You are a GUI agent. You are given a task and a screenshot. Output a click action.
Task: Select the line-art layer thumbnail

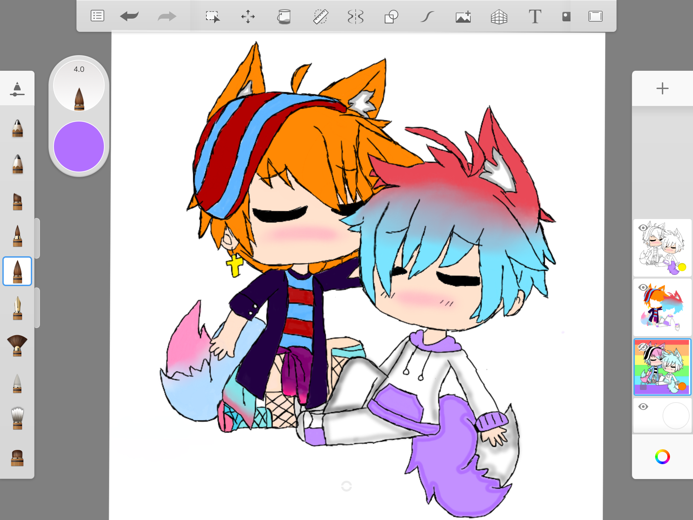[662, 248]
